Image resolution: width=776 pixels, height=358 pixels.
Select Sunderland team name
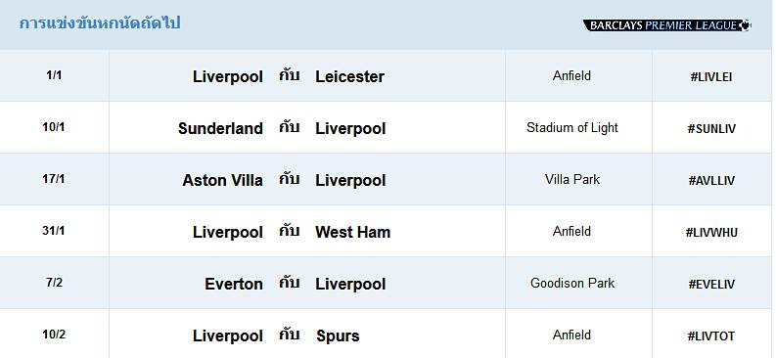click(x=220, y=128)
